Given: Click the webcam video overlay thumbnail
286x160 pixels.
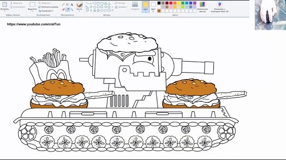Looking at the screenshot, I should pos(270,15).
